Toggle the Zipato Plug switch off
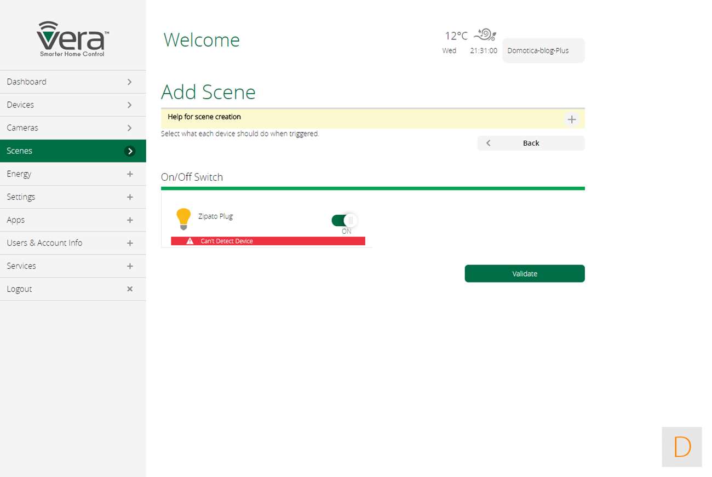This screenshot has width=712, height=477. pos(344,220)
